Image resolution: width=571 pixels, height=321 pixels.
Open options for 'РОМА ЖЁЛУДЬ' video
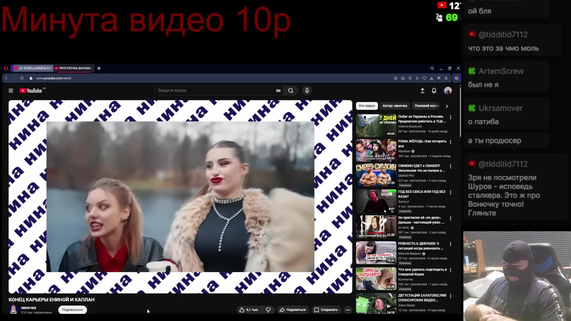pos(451,142)
